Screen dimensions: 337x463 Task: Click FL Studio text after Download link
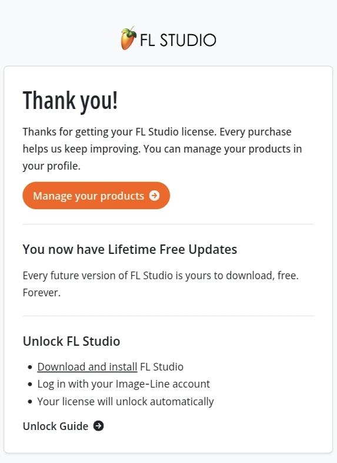click(162, 367)
